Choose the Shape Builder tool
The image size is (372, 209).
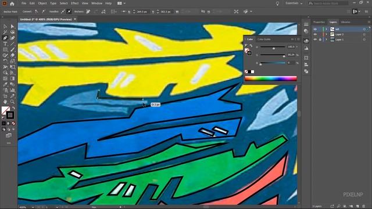click(5, 73)
